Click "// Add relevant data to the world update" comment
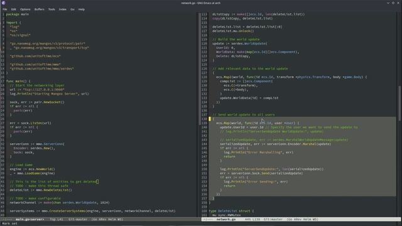 click(x=250, y=68)
